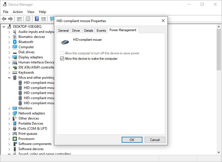The width and height of the screenshot is (222, 162).
Task: Uncheck Allow this device to wake computer
Action: (62, 58)
